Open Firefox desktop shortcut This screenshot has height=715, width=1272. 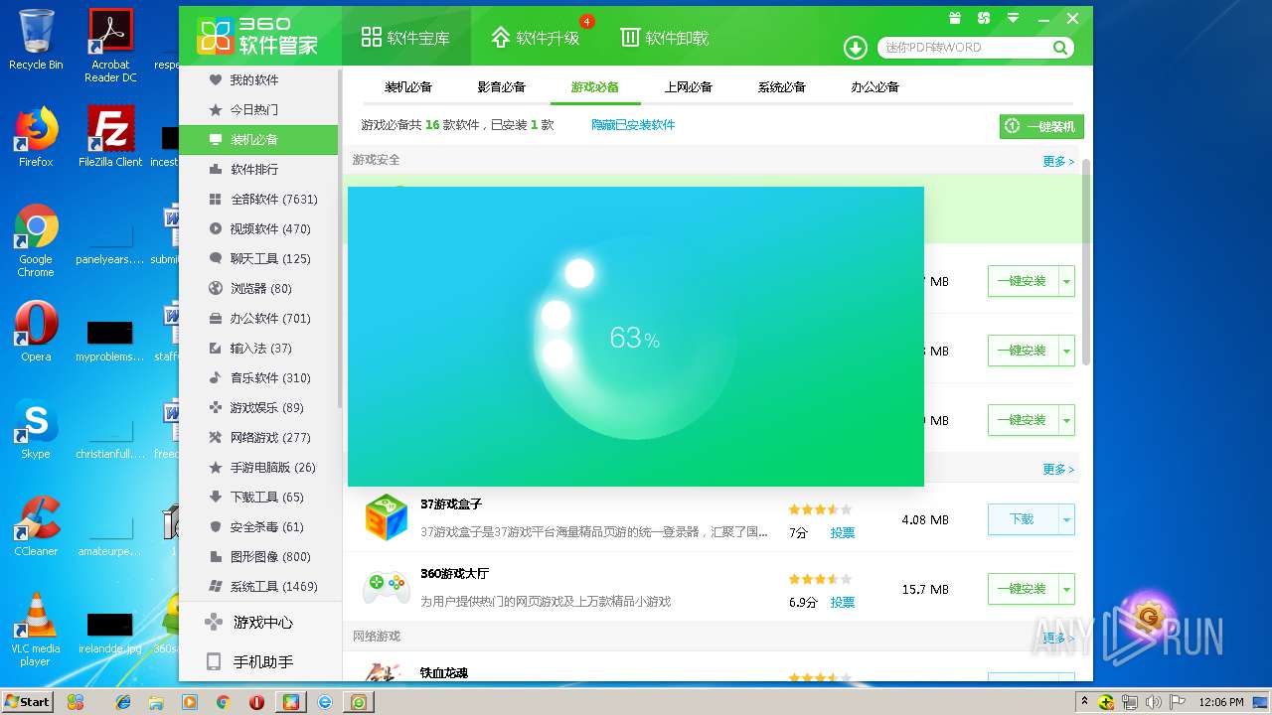click(36, 137)
